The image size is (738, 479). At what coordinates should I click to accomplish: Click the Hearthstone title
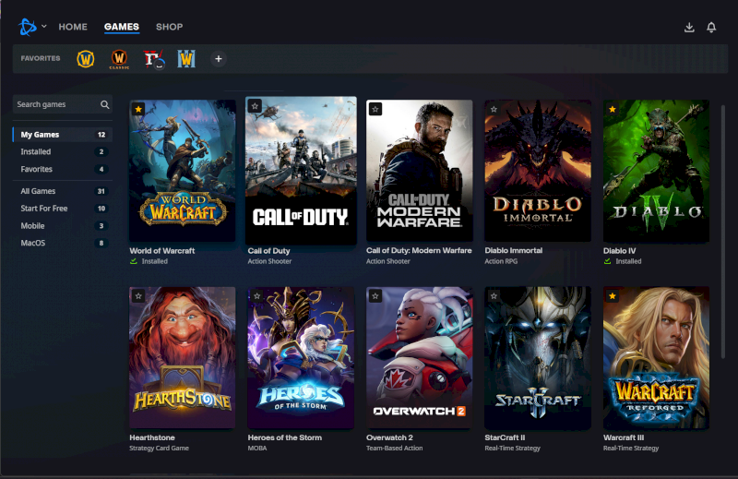tap(152, 437)
